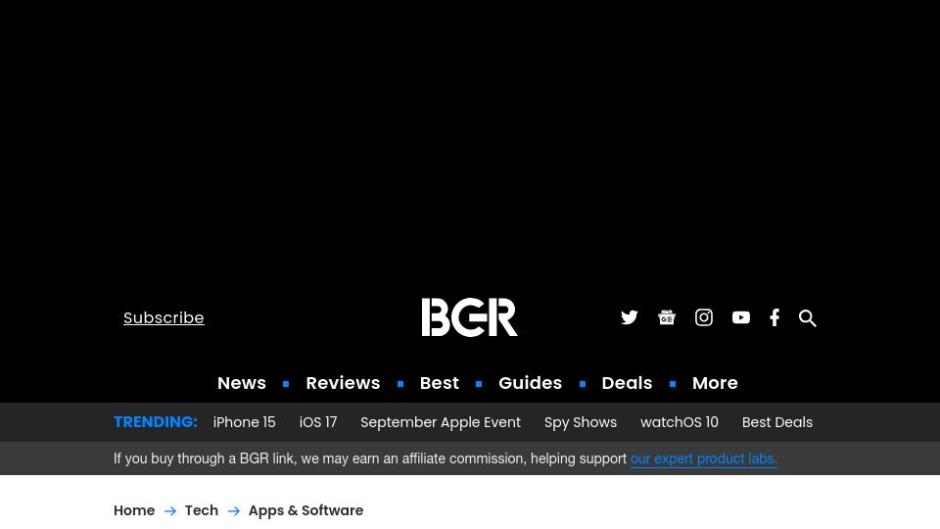This screenshot has width=940, height=529.
Task: Go to the Deals section
Action: pyautogui.click(x=627, y=383)
